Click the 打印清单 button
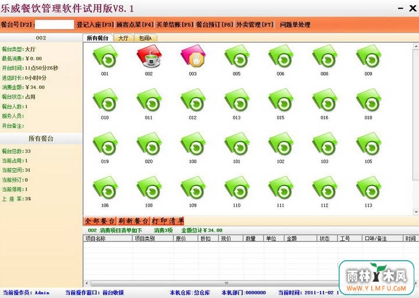 pyautogui.click(x=168, y=221)
